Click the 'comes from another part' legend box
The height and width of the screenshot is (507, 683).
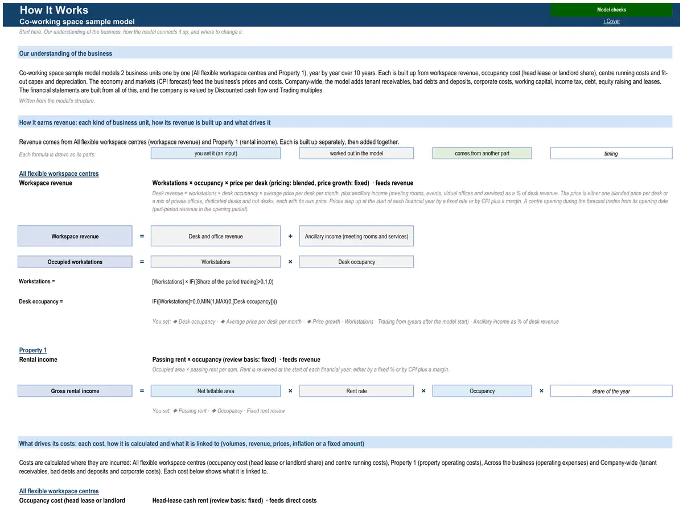482,153
